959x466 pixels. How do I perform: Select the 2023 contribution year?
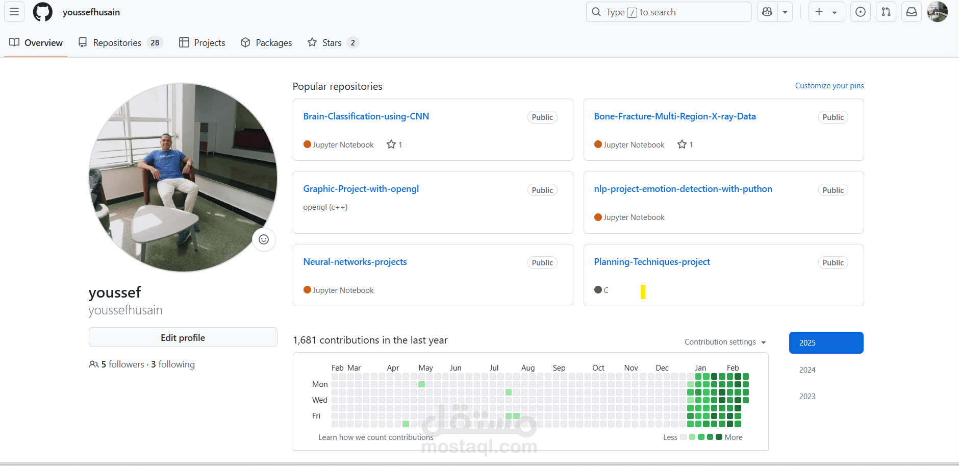[x=807, y=396]
